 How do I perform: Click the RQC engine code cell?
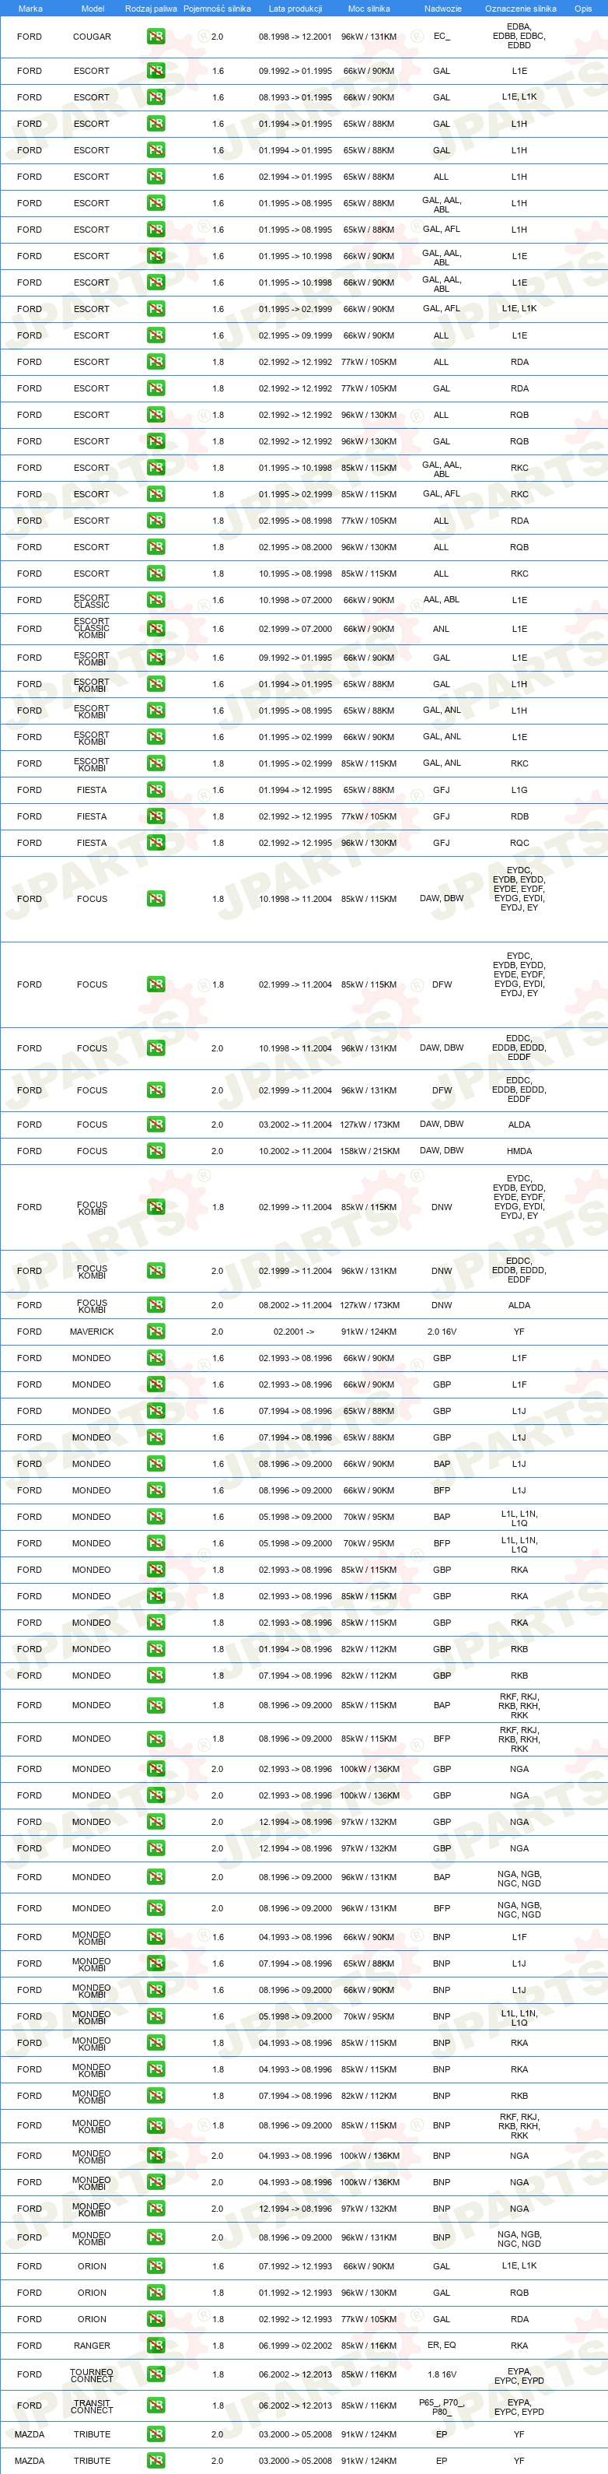519,844
